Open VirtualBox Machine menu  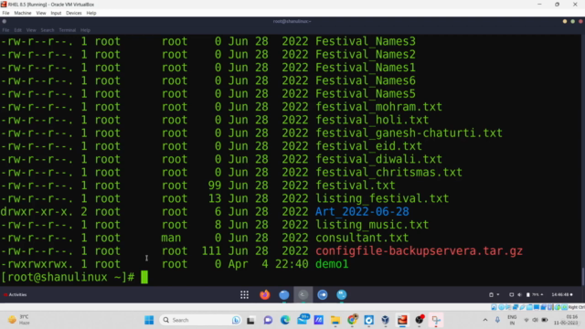pyautogui.click(x=23, y=13)
